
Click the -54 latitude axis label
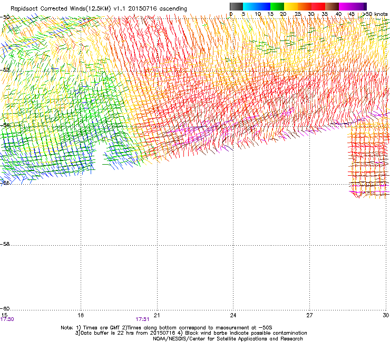click(x=5, y=125)
